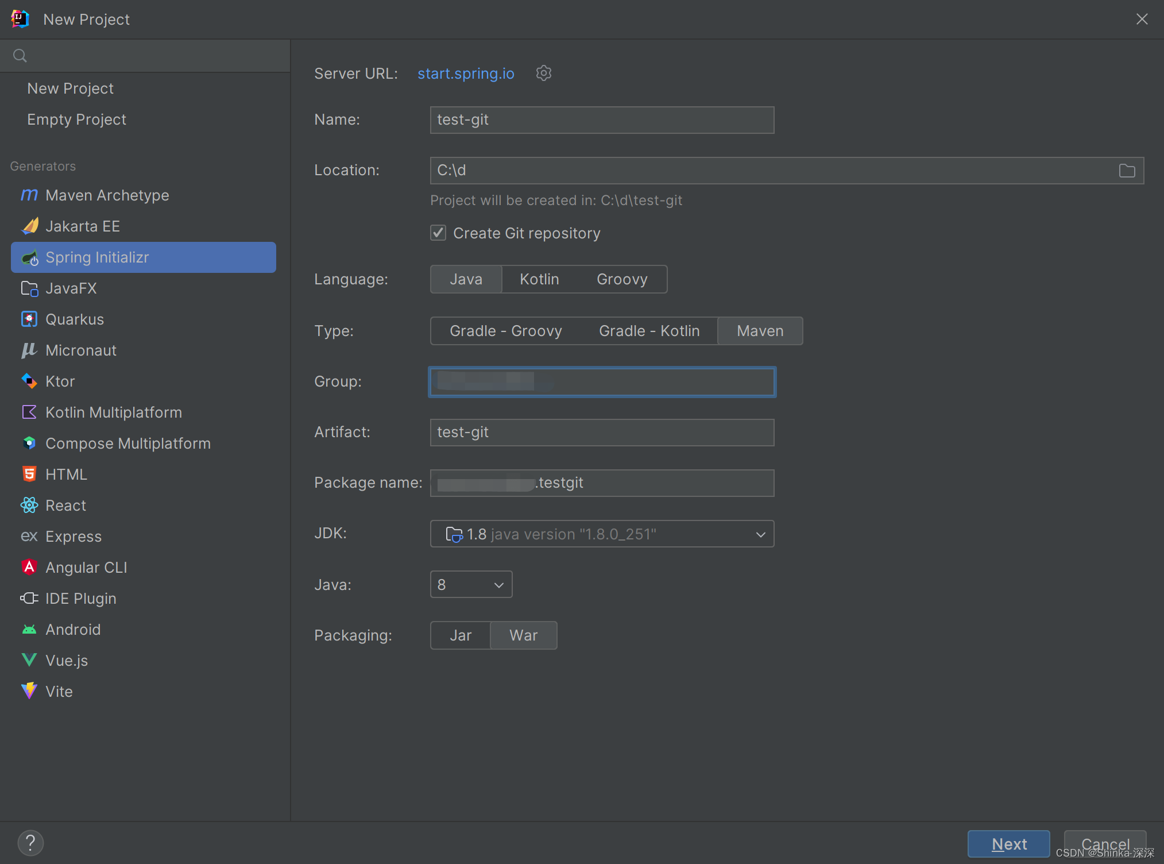Choose the Angular CLI entry
Viewport: 1164px width, 864px height.
(x=144, y=568)
